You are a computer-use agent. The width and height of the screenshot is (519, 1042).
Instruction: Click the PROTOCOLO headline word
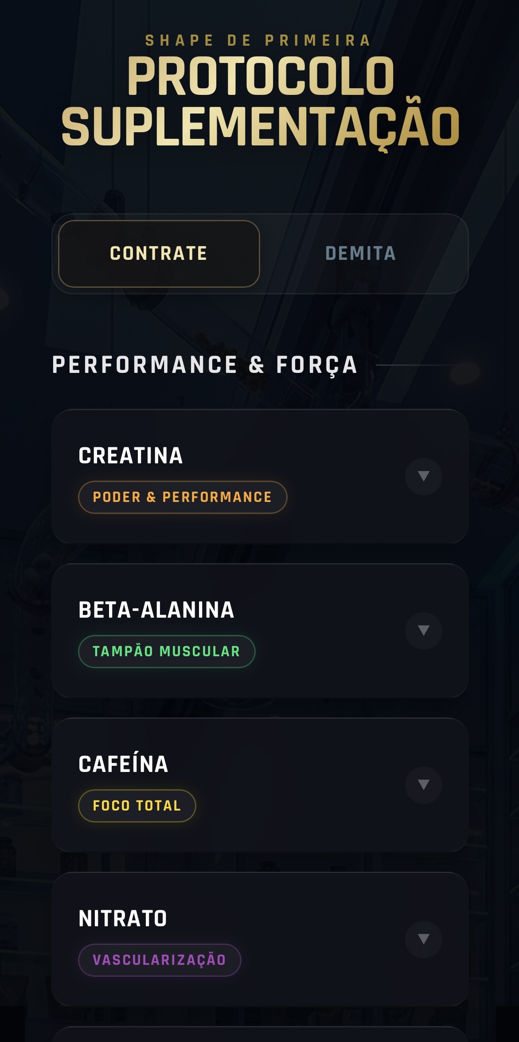tap(261, 76)
